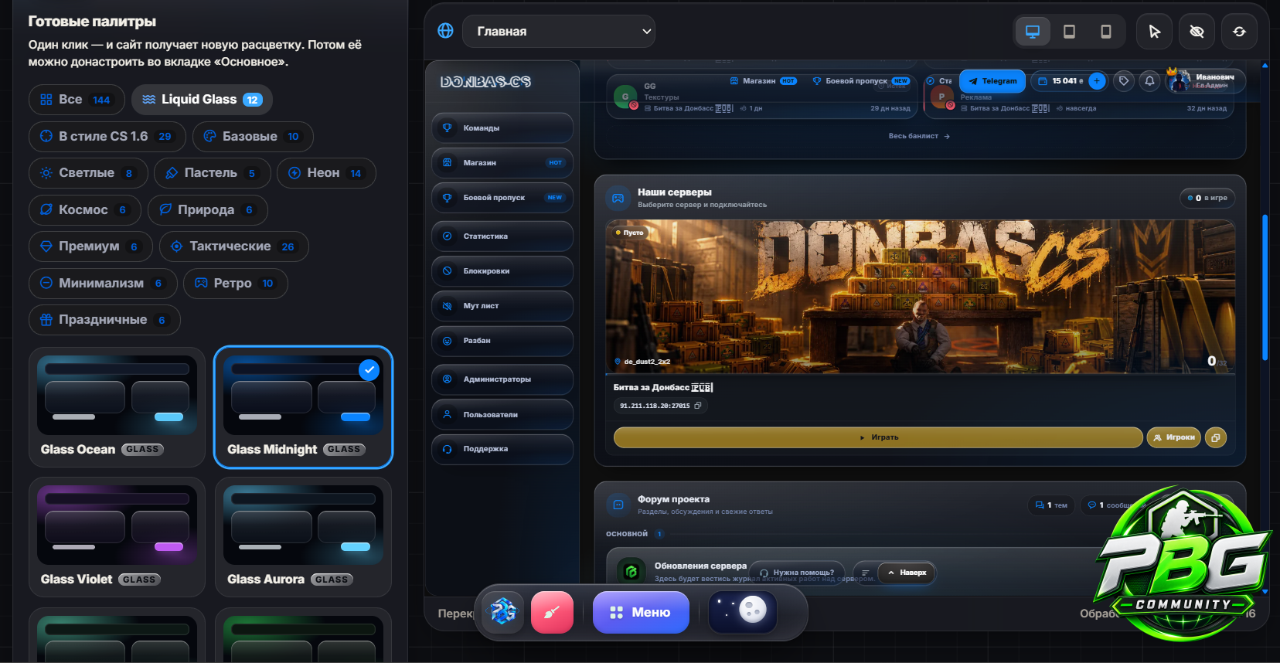Open Команды in site sidebar

tap(502, 128)
